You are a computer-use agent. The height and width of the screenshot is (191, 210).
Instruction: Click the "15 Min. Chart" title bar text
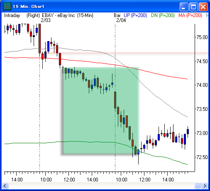coord(29,7)
